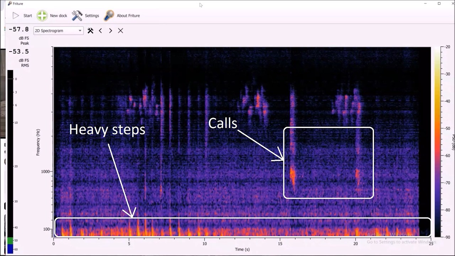Click the -90 value on PSD scale
This screenshot has width=455, height=256.
pyautogui.click(x=447, y=237)
